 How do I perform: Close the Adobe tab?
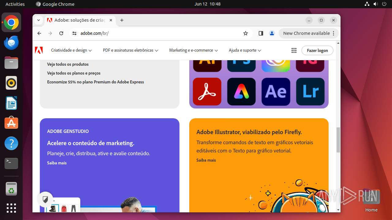111,20
